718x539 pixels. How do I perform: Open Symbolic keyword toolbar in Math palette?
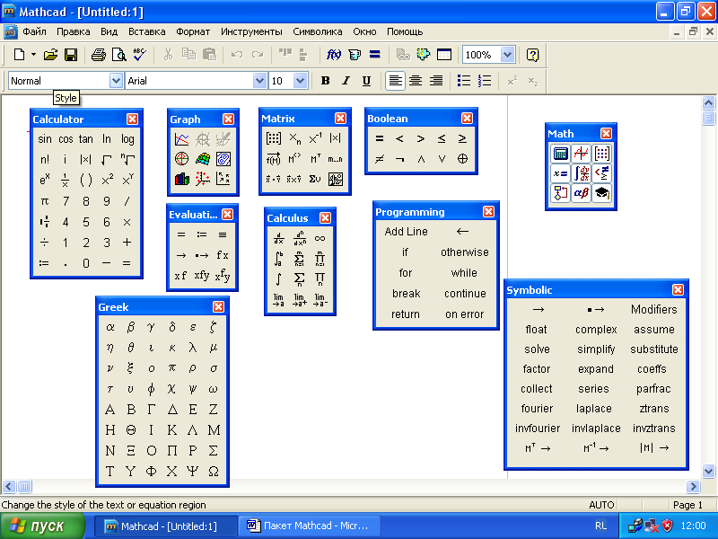click(x=602, y=193)
